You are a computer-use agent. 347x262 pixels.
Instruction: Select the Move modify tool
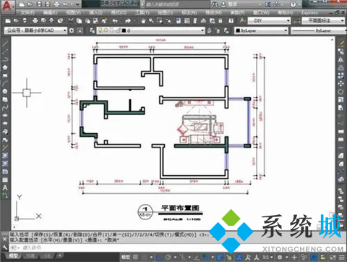(x=340, y=84)
